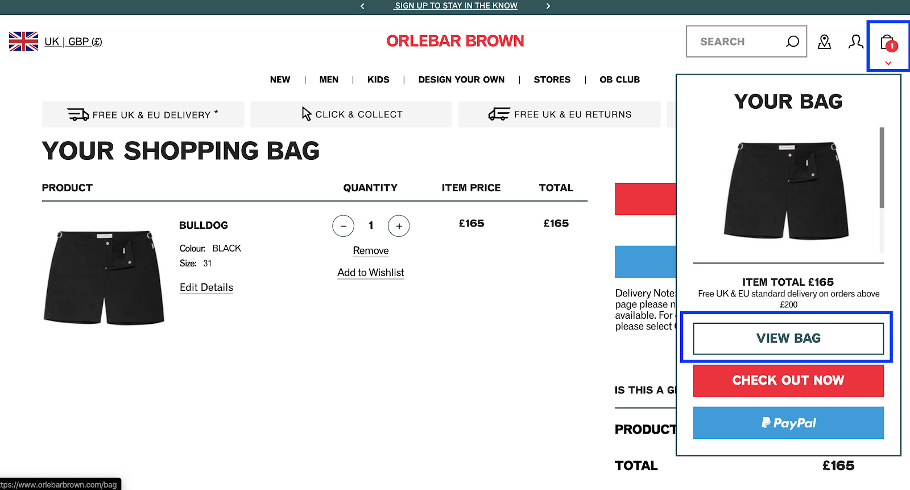Click the YOUR BAG popup heading
Image resolution: width=910 pixels, height=490 pixels.
788,101
